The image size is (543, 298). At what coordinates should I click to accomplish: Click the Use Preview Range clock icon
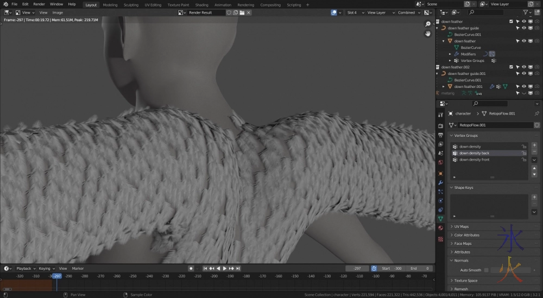(x=374, y=268)
